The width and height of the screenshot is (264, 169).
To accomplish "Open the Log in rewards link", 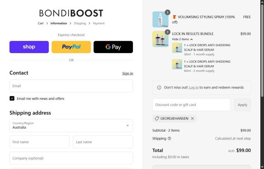I will point(194,87).
